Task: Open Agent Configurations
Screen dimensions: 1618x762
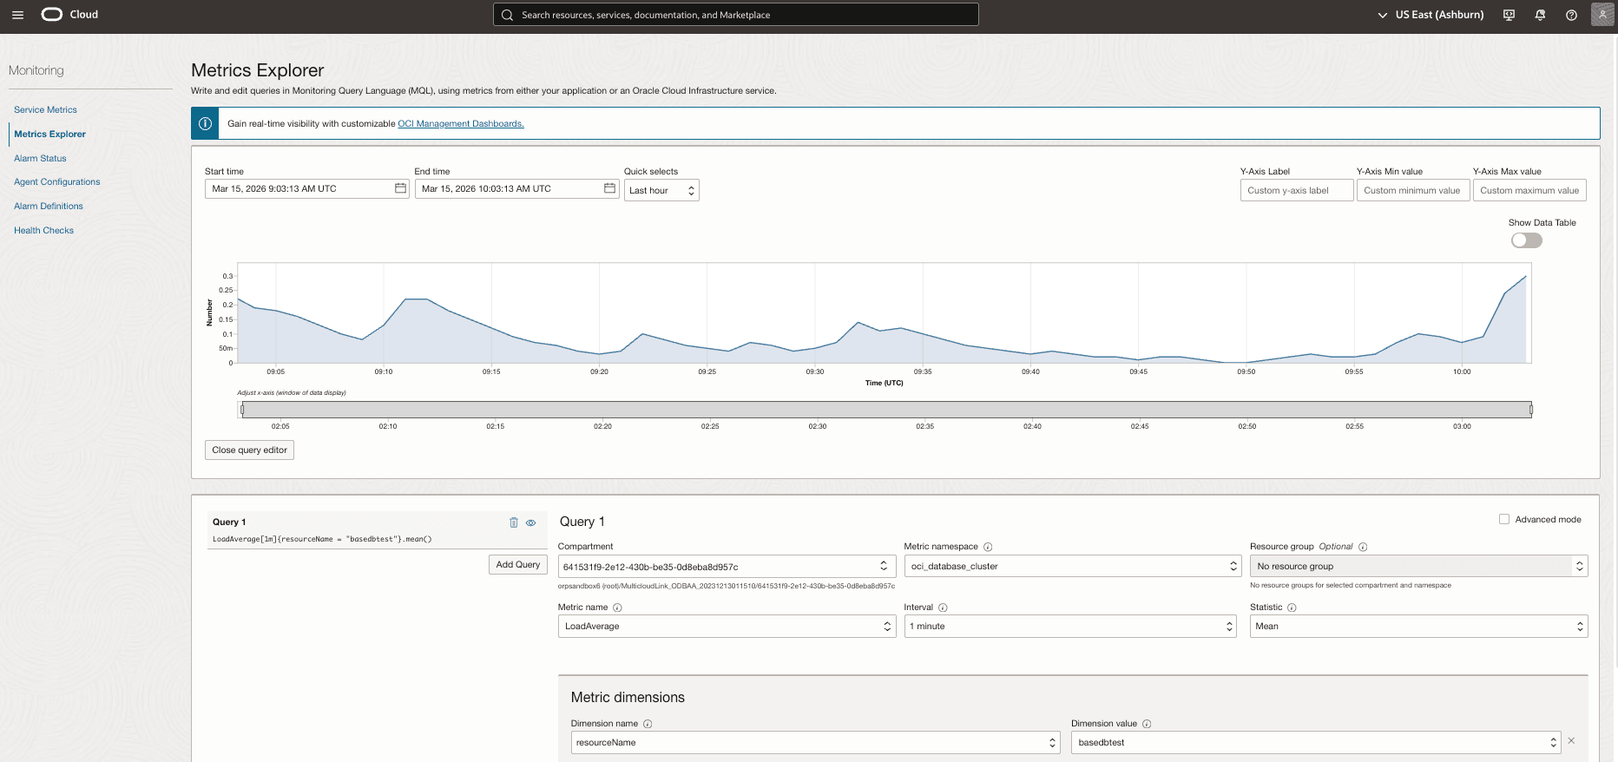Action: tap(56, 182)
